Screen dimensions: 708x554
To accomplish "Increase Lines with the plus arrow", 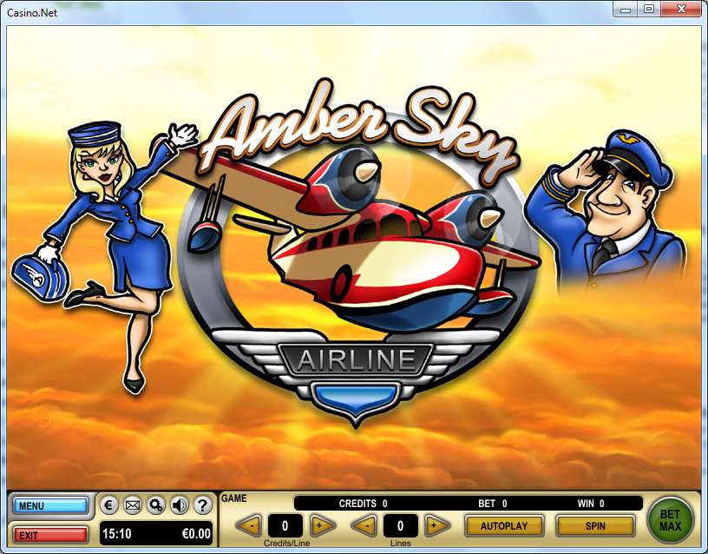I will [x=437, y=526].
